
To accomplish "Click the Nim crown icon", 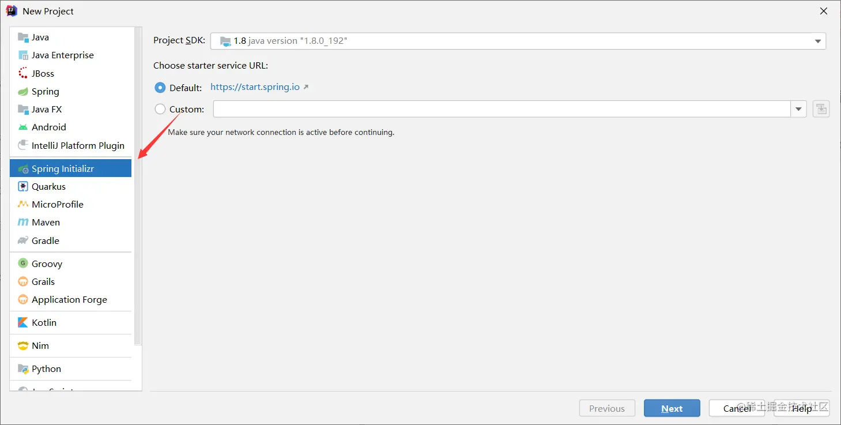I will [23, 345].
